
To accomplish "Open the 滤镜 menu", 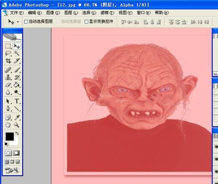I will (x=107, y=13).
